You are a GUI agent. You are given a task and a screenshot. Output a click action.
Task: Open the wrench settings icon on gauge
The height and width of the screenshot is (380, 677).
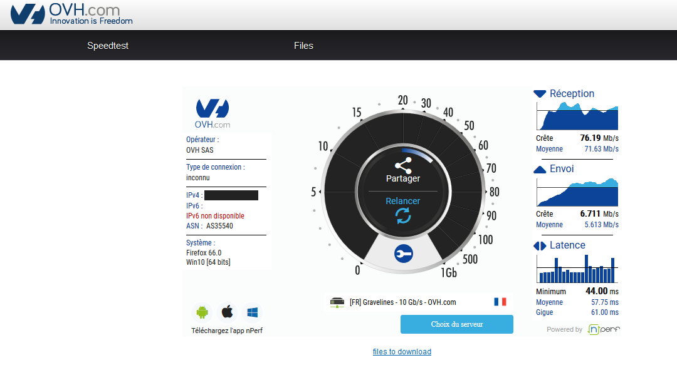point(403,253)
